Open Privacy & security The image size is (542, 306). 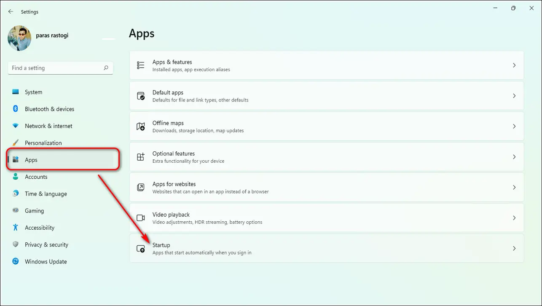pyautogui.click(x=60, y=244)
